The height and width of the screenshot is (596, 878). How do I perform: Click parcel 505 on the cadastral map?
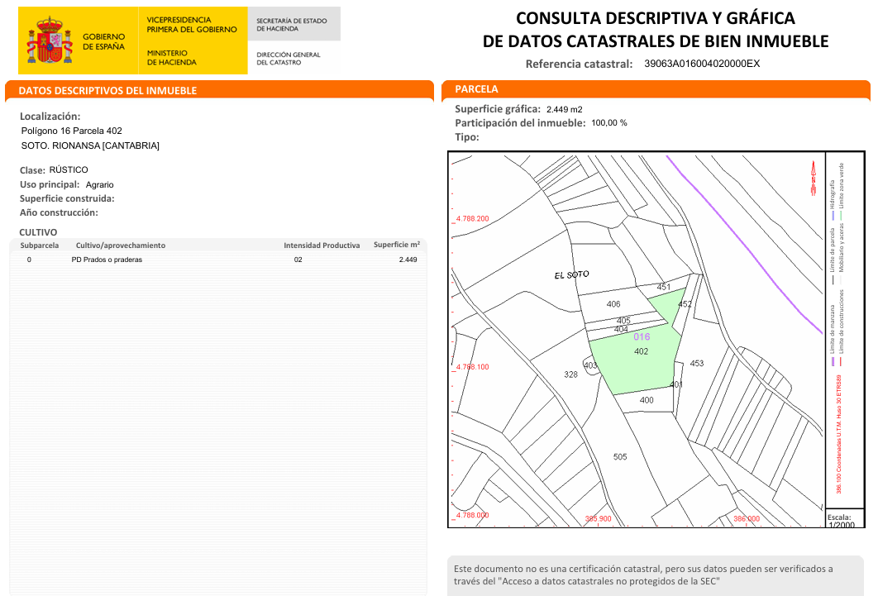point(620,456)
